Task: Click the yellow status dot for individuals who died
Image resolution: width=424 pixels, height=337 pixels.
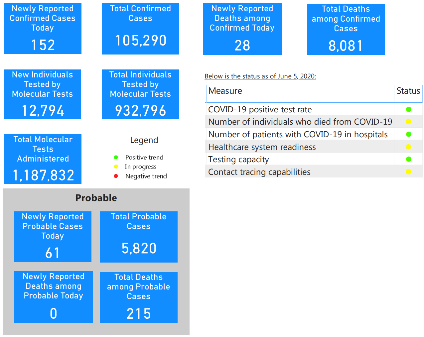Action: click(x=409, y=122)
